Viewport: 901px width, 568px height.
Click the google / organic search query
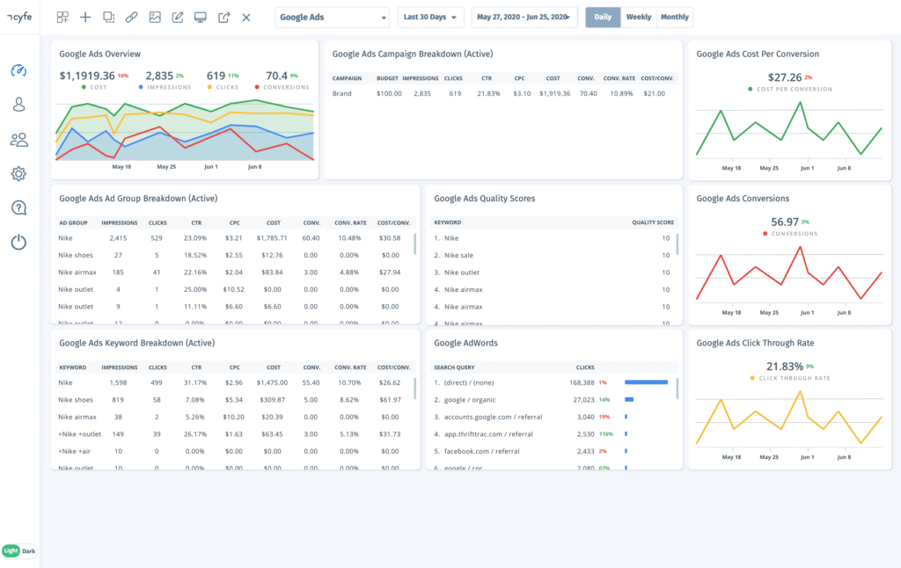pos(470,400)
